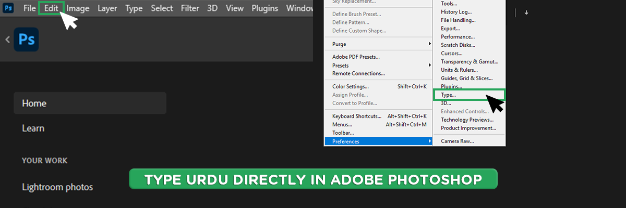The width and height of the screenshot is (626, 208).
Task: Click the back chevron beside Ps icon
Action: click(7, 40)
